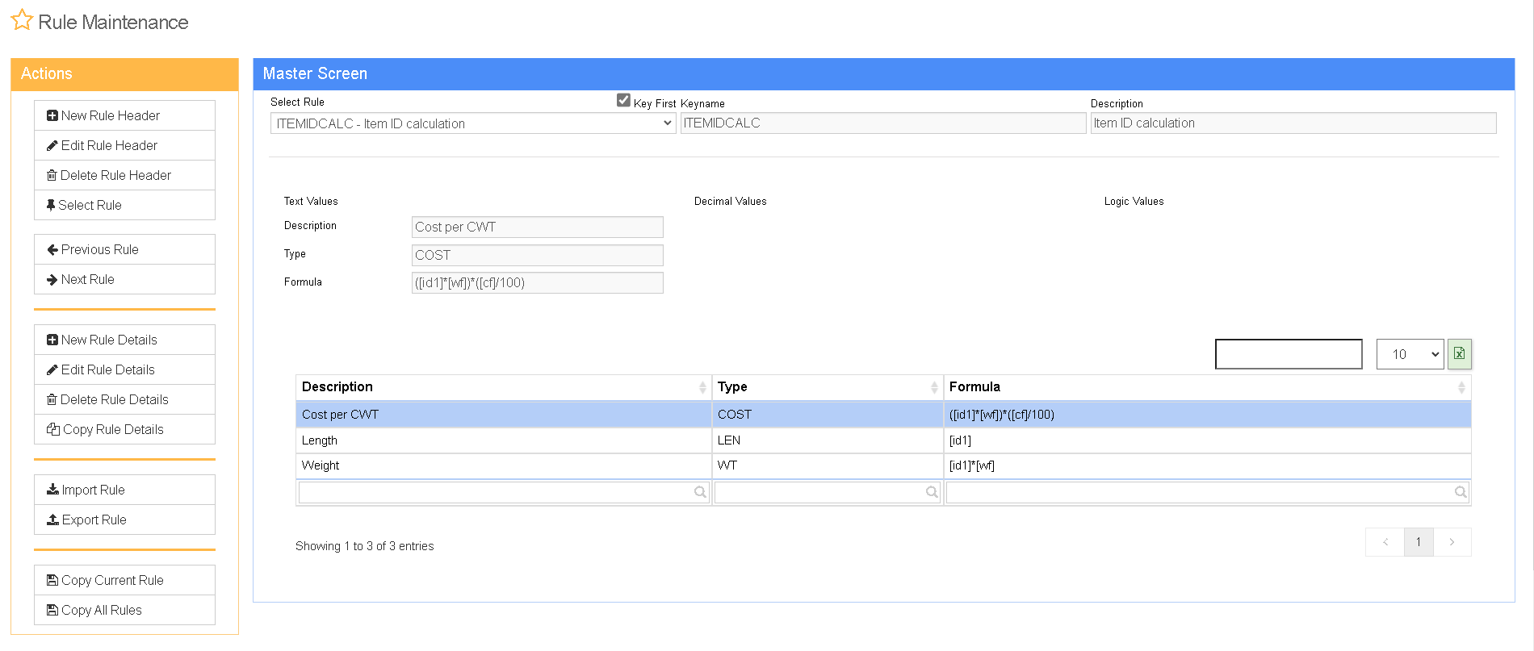Open the page size dropdown showing 10
This screenshot has width=1534, height=651.
1410,354
